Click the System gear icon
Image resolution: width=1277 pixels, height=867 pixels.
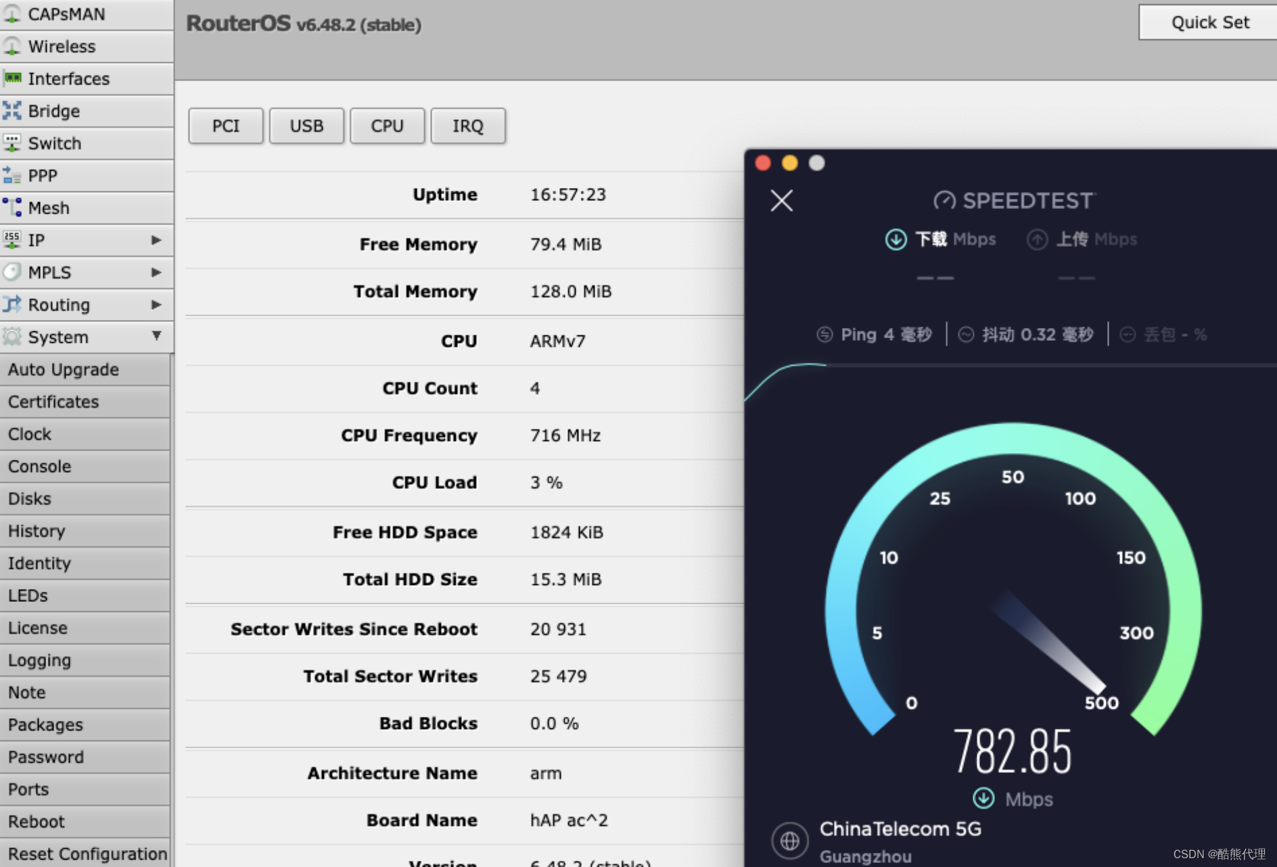[12, 337]
